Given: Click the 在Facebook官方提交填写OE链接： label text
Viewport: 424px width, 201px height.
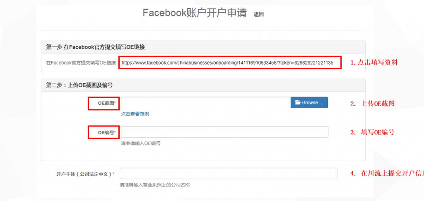Looking at the screenshot, I should [82, 63].
